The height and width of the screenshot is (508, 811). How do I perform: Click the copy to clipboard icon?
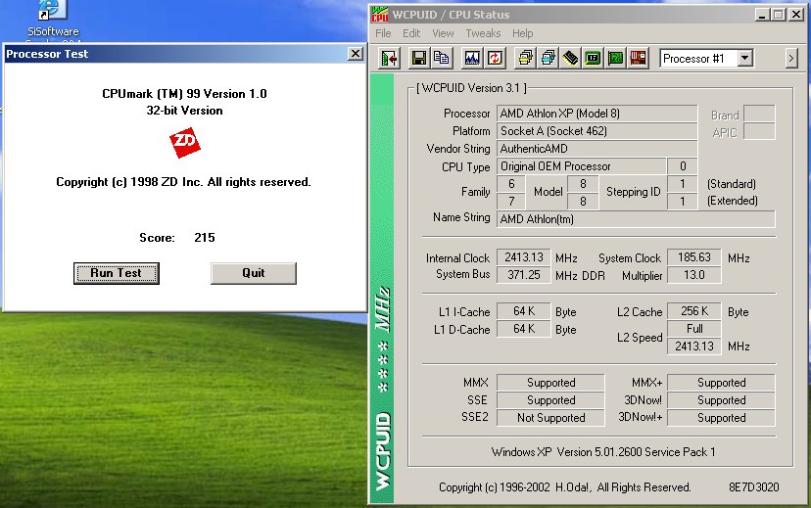443,59
